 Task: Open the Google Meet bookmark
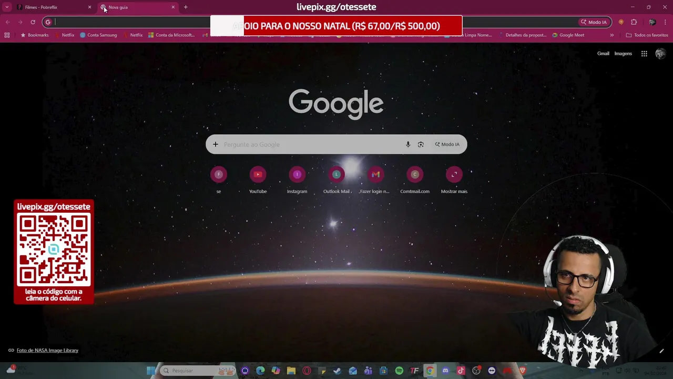(568, 35)
